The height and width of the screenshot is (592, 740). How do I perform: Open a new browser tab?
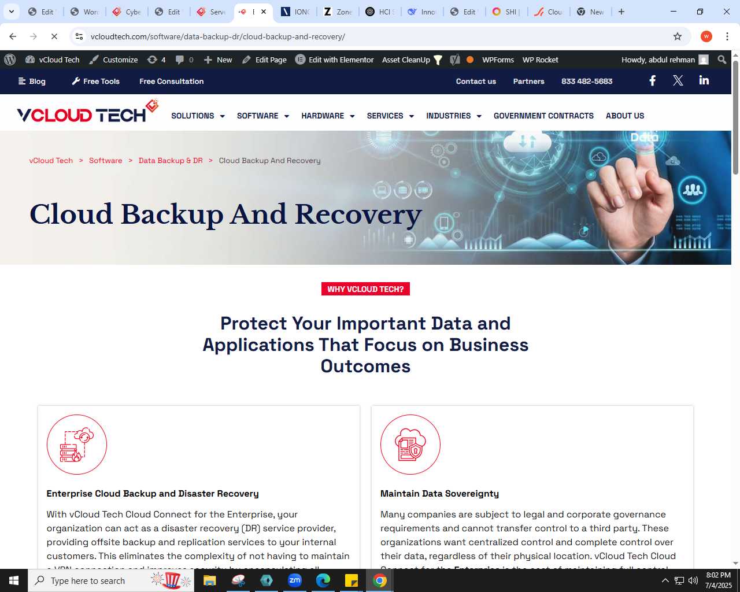621,12
